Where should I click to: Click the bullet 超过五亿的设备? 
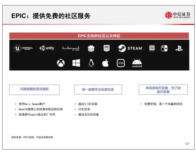pyautogui.click(x=89, y=115)
